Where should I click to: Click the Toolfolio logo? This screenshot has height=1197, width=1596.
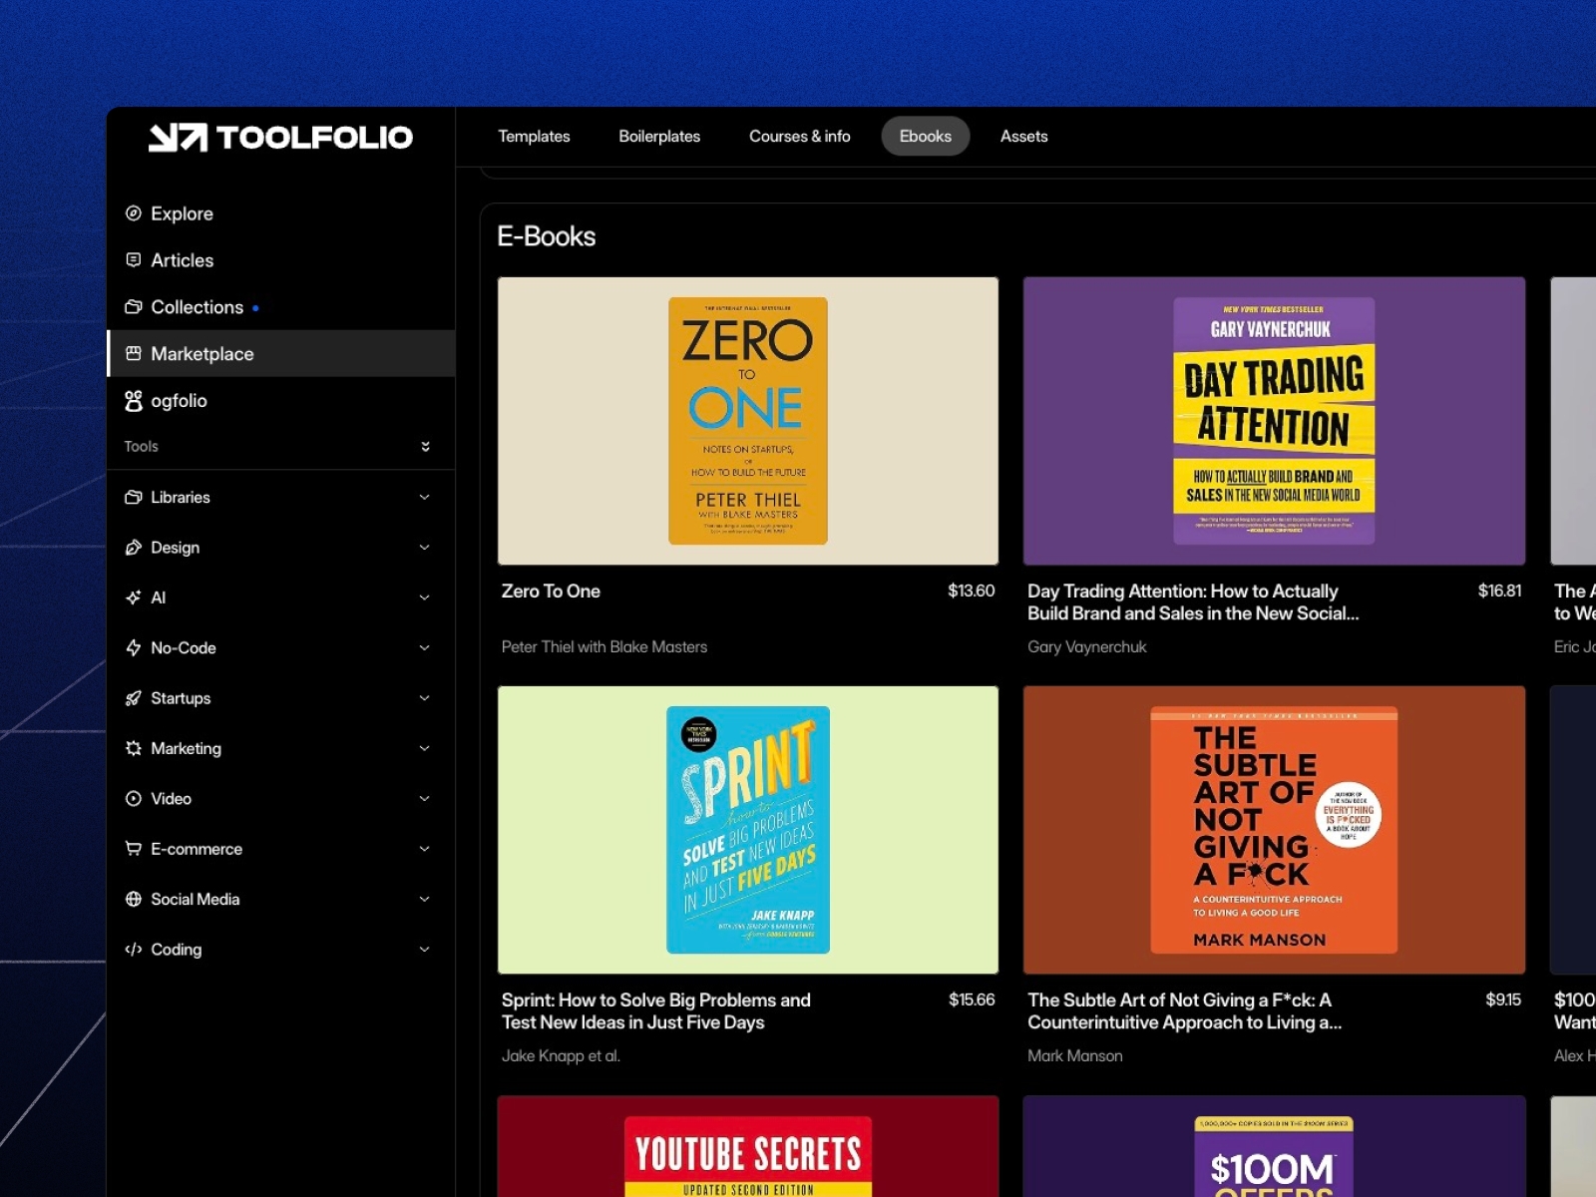[x=280, y=138]
